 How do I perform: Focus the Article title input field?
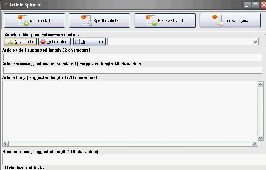pyautogui.click(x=133, y=58)
